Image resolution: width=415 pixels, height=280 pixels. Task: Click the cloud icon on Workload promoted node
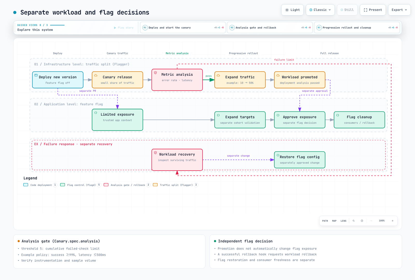point(278,75)
